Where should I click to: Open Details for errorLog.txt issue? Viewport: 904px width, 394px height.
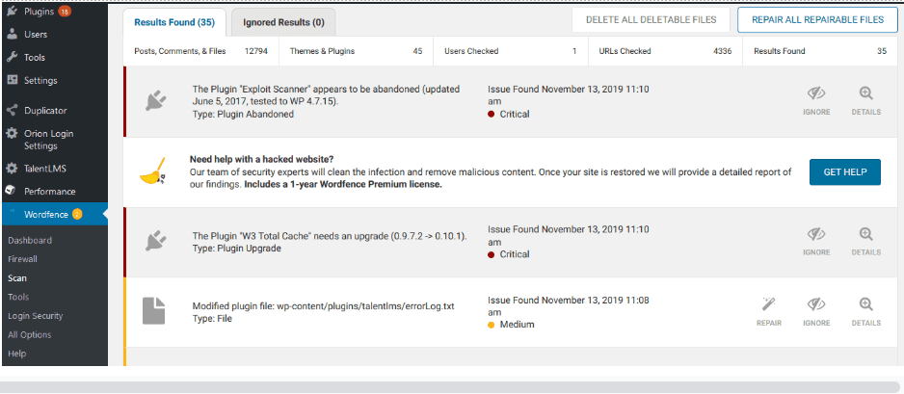tap(866, 312)
